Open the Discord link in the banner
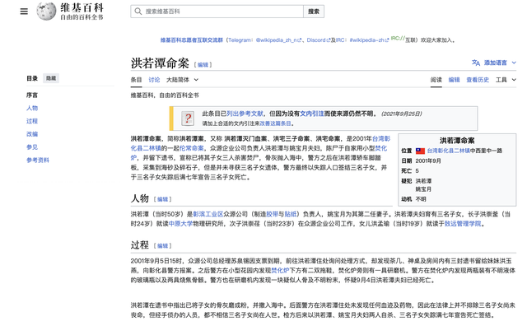Screen dimensions: 527x321 tap(318, 40)
